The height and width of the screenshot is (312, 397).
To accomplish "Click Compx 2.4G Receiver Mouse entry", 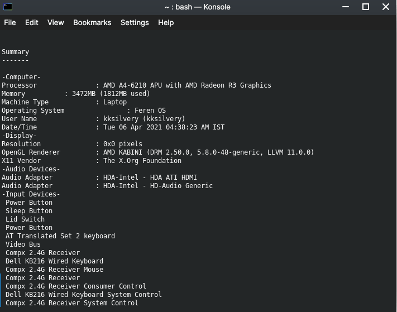I will [x=54, y=269].
